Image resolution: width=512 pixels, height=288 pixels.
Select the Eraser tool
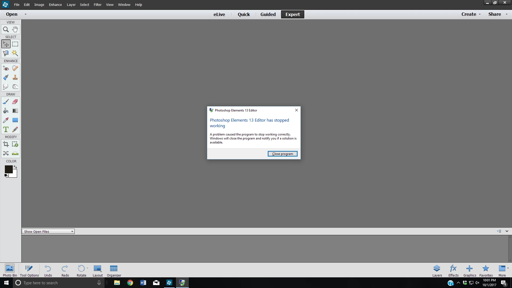coord(15,102)
